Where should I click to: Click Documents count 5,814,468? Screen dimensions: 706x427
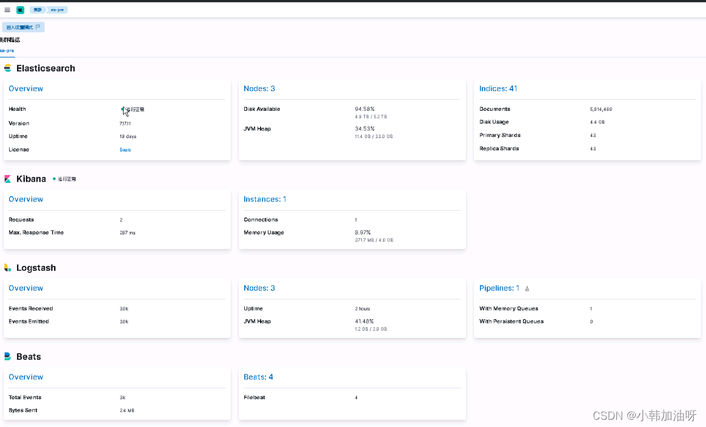pyautogui.click(x=601, y=110)
